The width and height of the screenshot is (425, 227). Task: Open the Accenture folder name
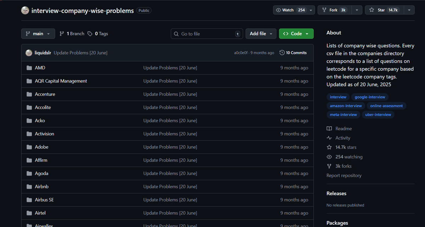[x=45, y=94]
